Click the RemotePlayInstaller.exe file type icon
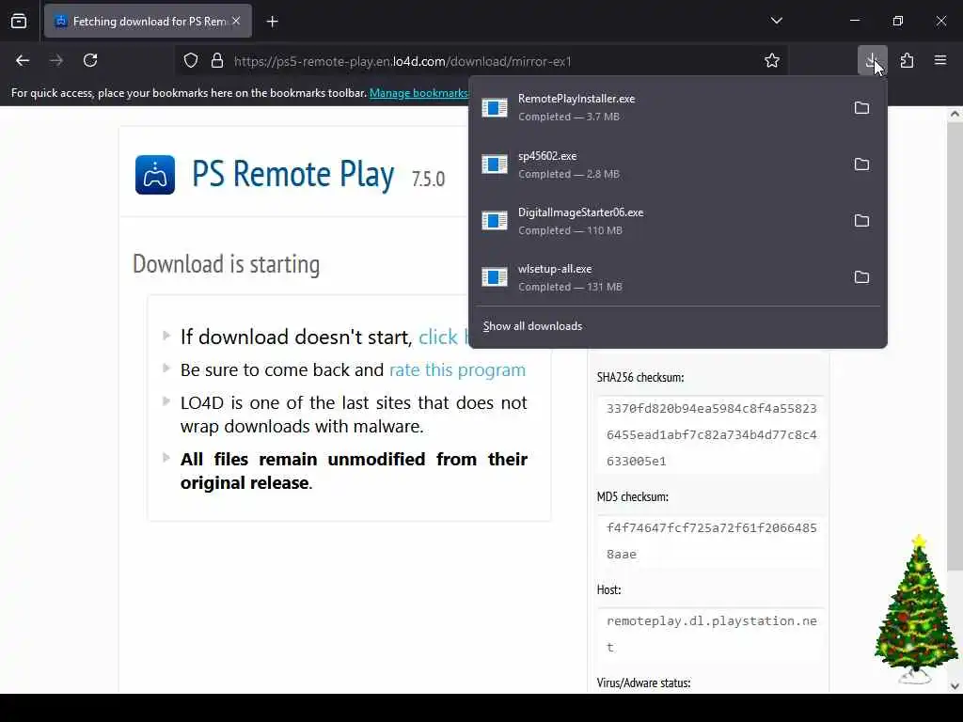The image size is (963, 722). (495, 108)
